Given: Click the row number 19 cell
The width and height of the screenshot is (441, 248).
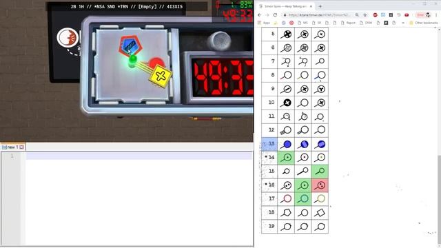Looking at the screenshot, I should (x=269, y=226).
